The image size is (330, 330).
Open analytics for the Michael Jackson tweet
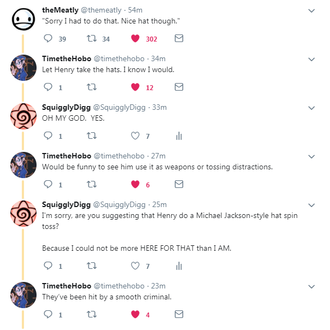click(x=178, y=266)
